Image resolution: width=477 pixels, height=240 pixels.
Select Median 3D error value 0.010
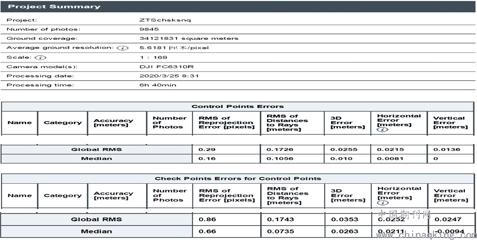coord(341,158)
